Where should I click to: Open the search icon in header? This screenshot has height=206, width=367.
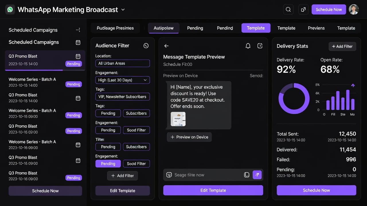coord(288,9)
